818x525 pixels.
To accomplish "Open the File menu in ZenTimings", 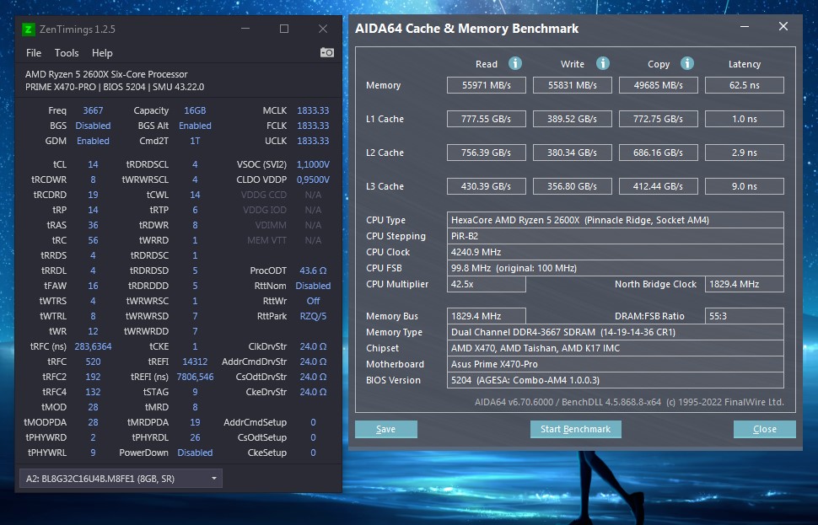I will pos(34,52).
